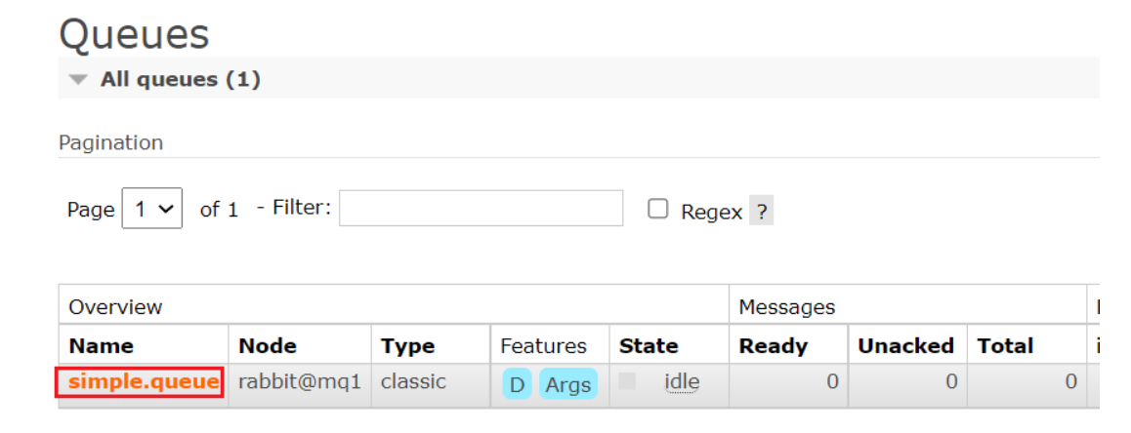1131x433 pixels.
Task: Click the D durable feature badge
Action: tap(517, 384)
